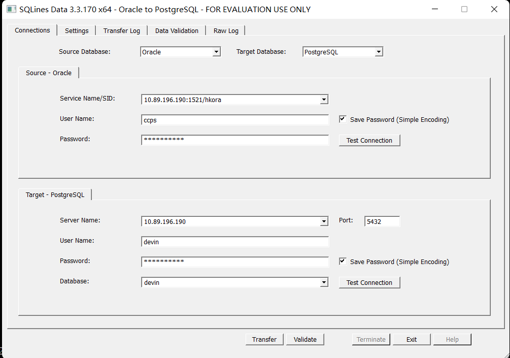Image resolution: width=510 pixels, height=358 pixels.
Task: Switch to the Connections tab
Action: click(32, 30)
